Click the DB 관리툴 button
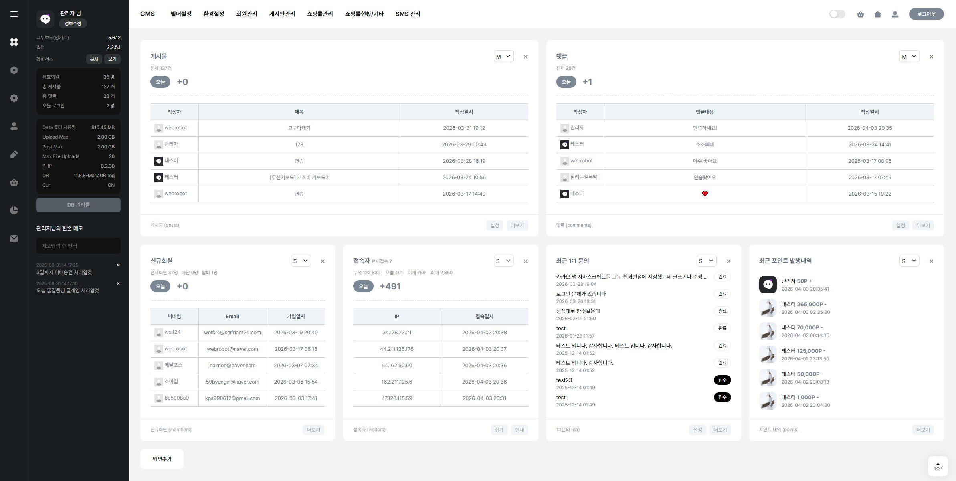This screenshot has width=956, height=481. click(78, 205)
